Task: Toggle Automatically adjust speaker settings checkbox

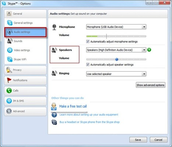Action: click(88, 64)
